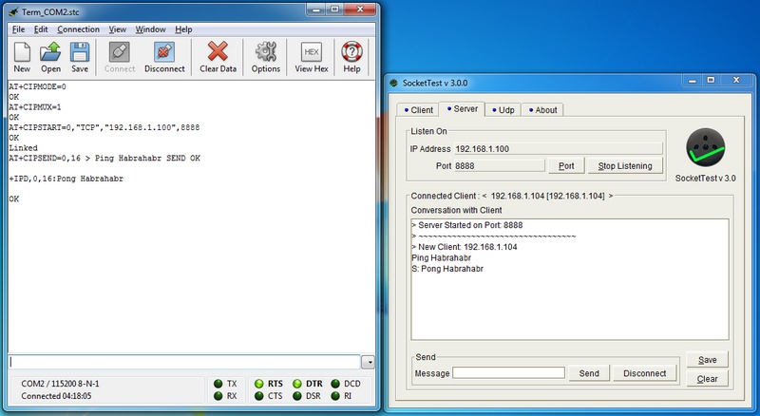Click the RX status LED
Viewport: 760px width, 416px height.
click(218, 396)
